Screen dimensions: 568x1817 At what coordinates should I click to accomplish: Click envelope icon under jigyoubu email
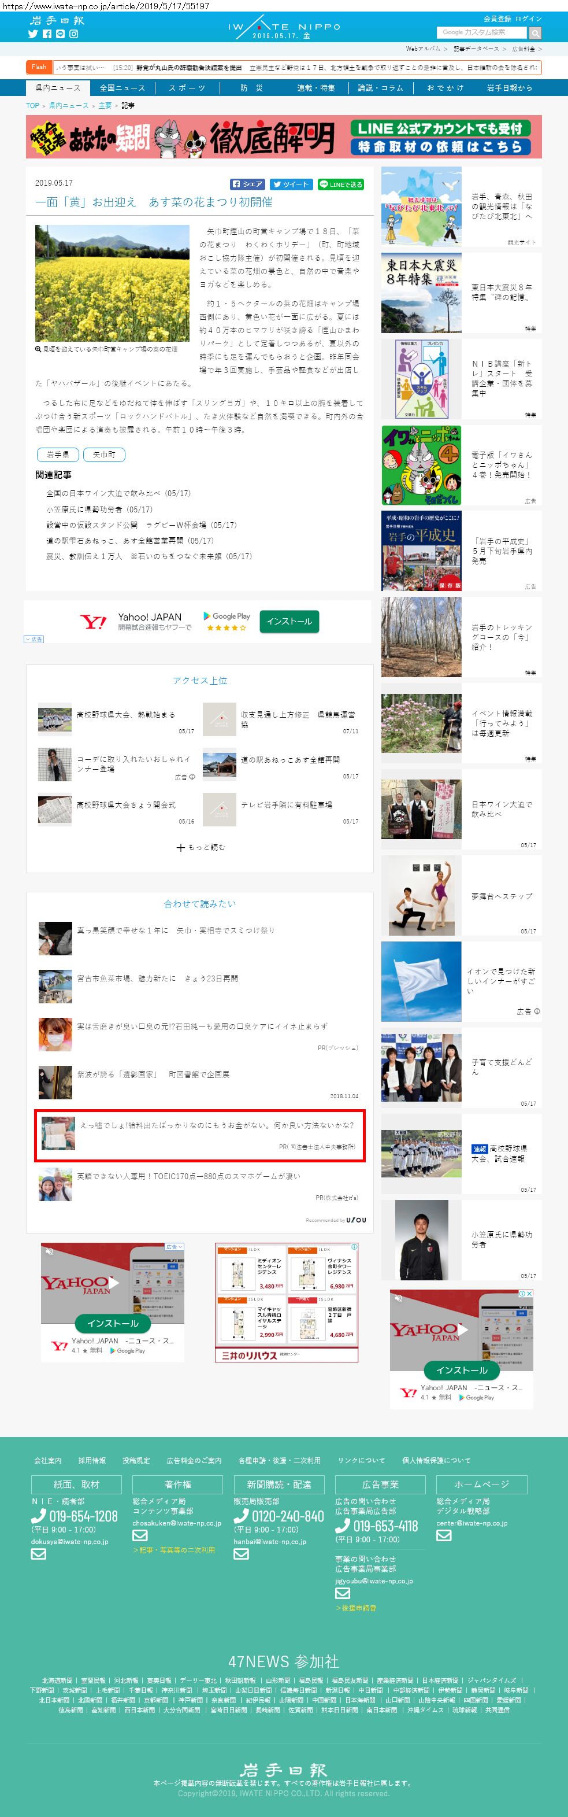(343, 1593)
